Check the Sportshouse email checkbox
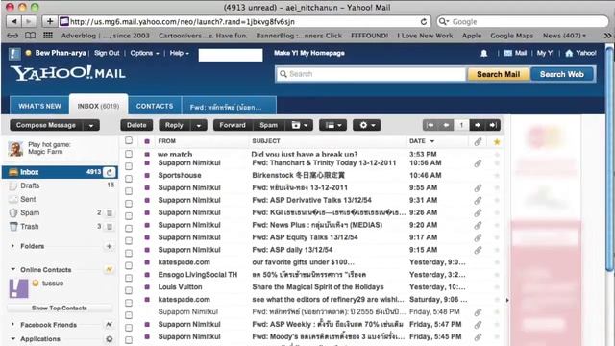This screenshot has width=615, height=346. tap(129, 179)
